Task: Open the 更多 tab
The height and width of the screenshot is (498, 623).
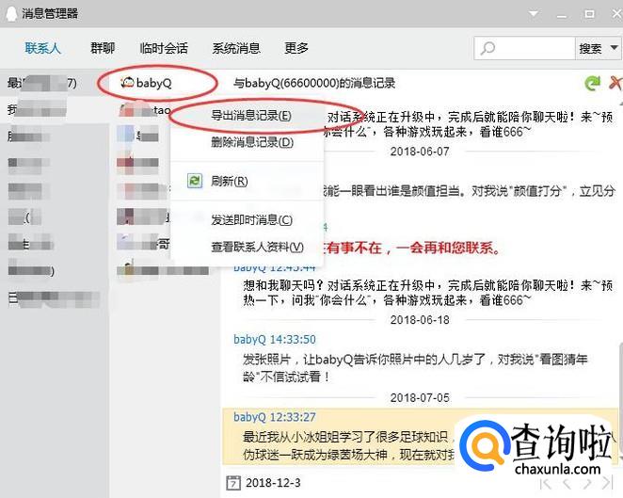Action: tap(296, 48)
